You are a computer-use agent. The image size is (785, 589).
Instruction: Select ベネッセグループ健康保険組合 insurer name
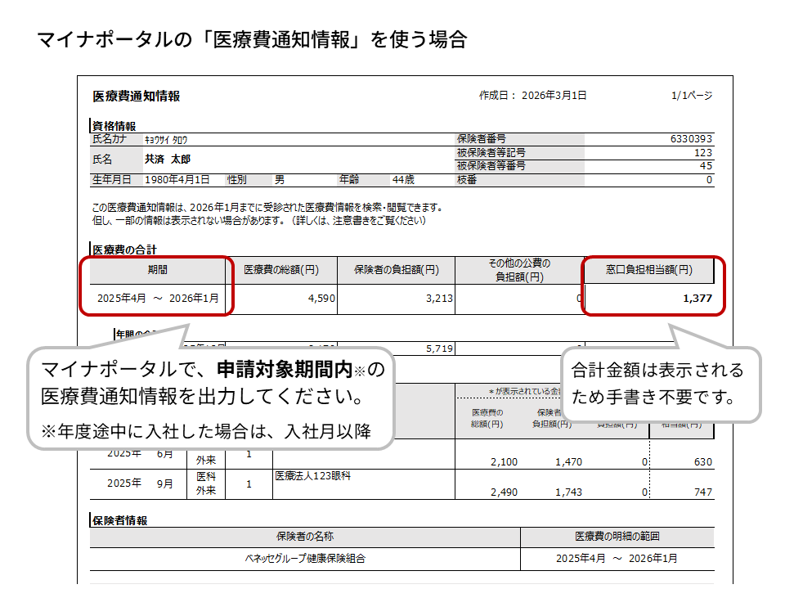coord(305,558)
